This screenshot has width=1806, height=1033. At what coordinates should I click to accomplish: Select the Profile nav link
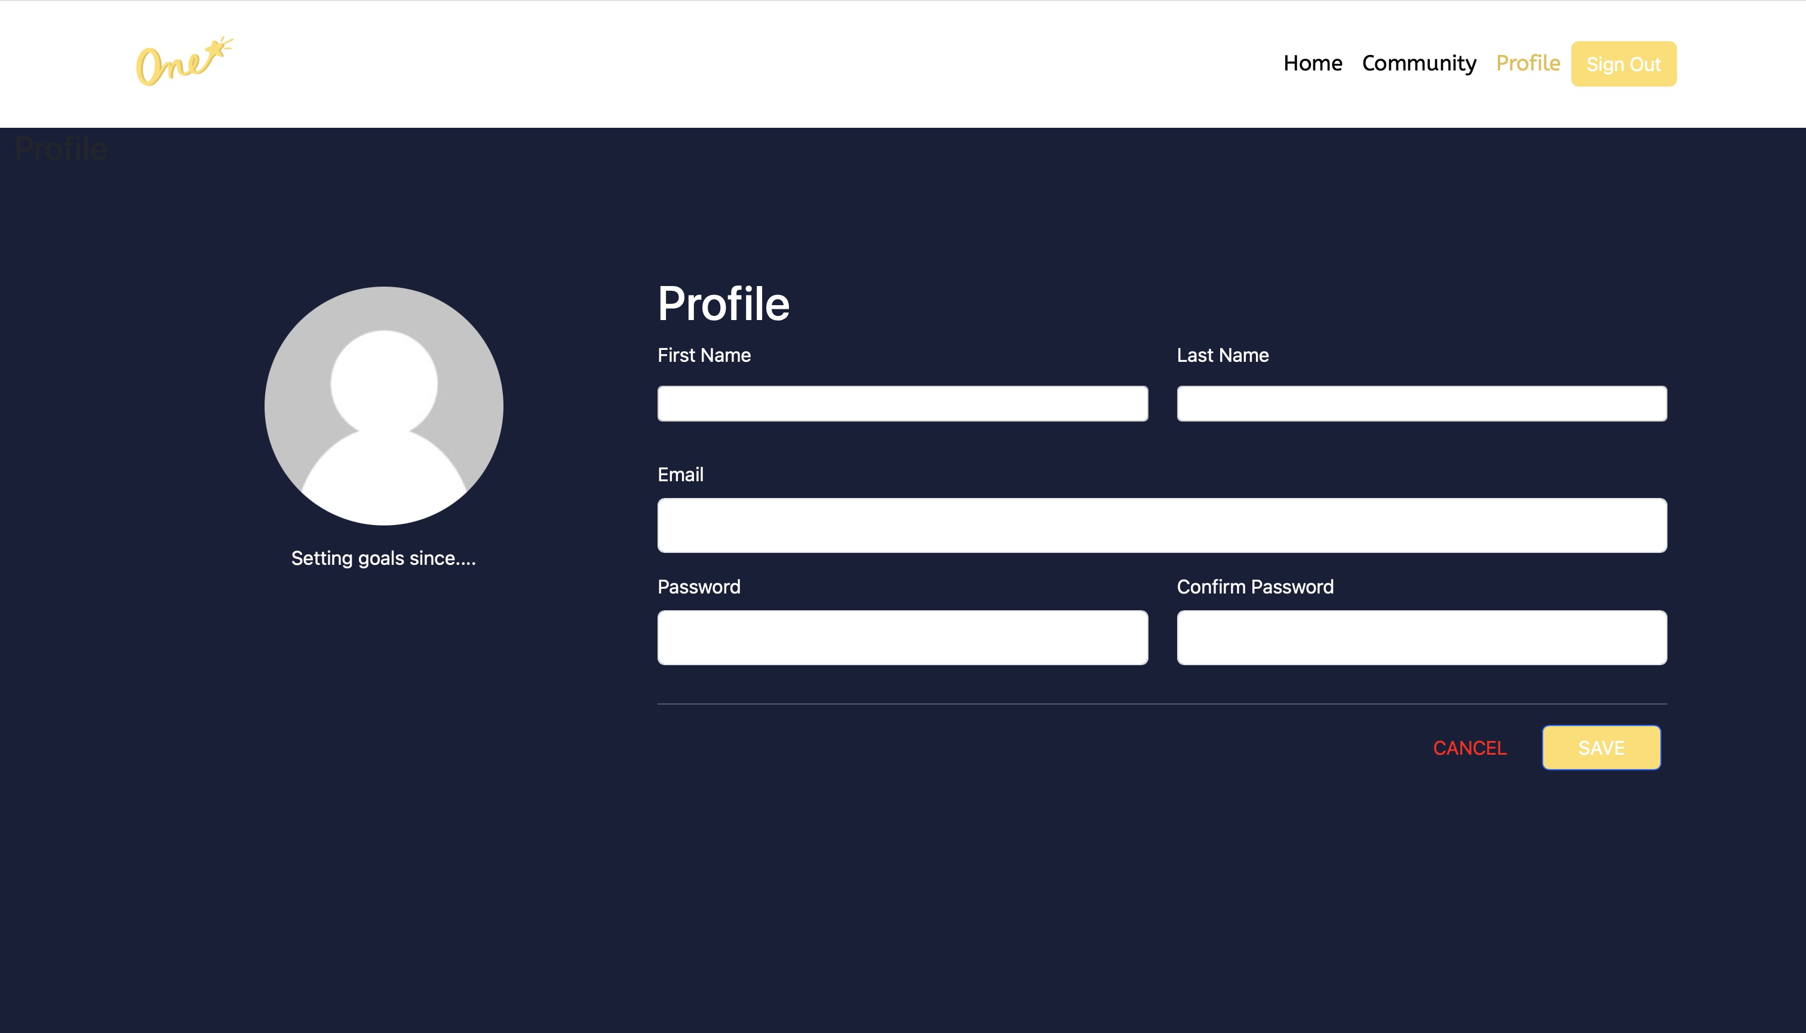(x=1527, y=63)
